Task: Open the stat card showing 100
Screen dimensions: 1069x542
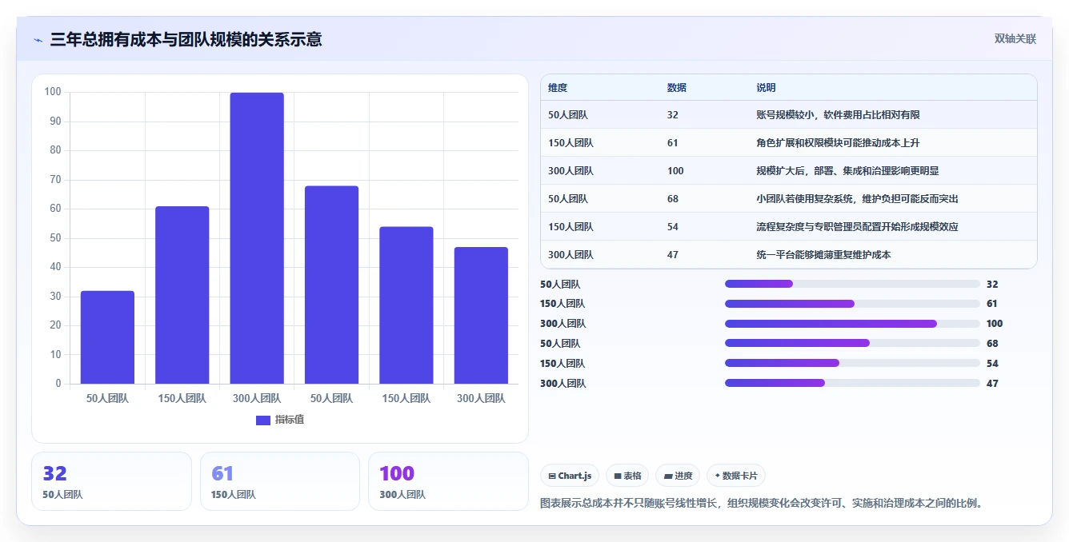Action: (448, 481)
